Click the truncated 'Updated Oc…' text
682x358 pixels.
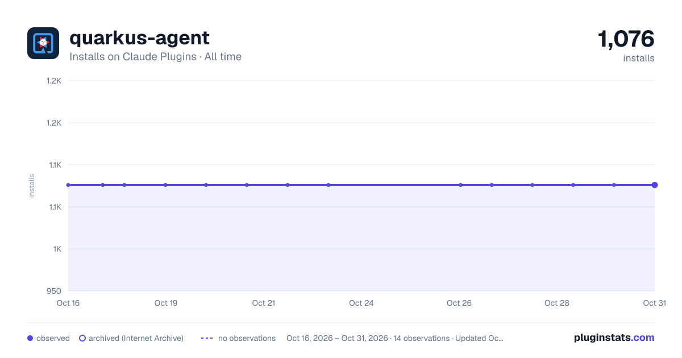coord(480,338)
